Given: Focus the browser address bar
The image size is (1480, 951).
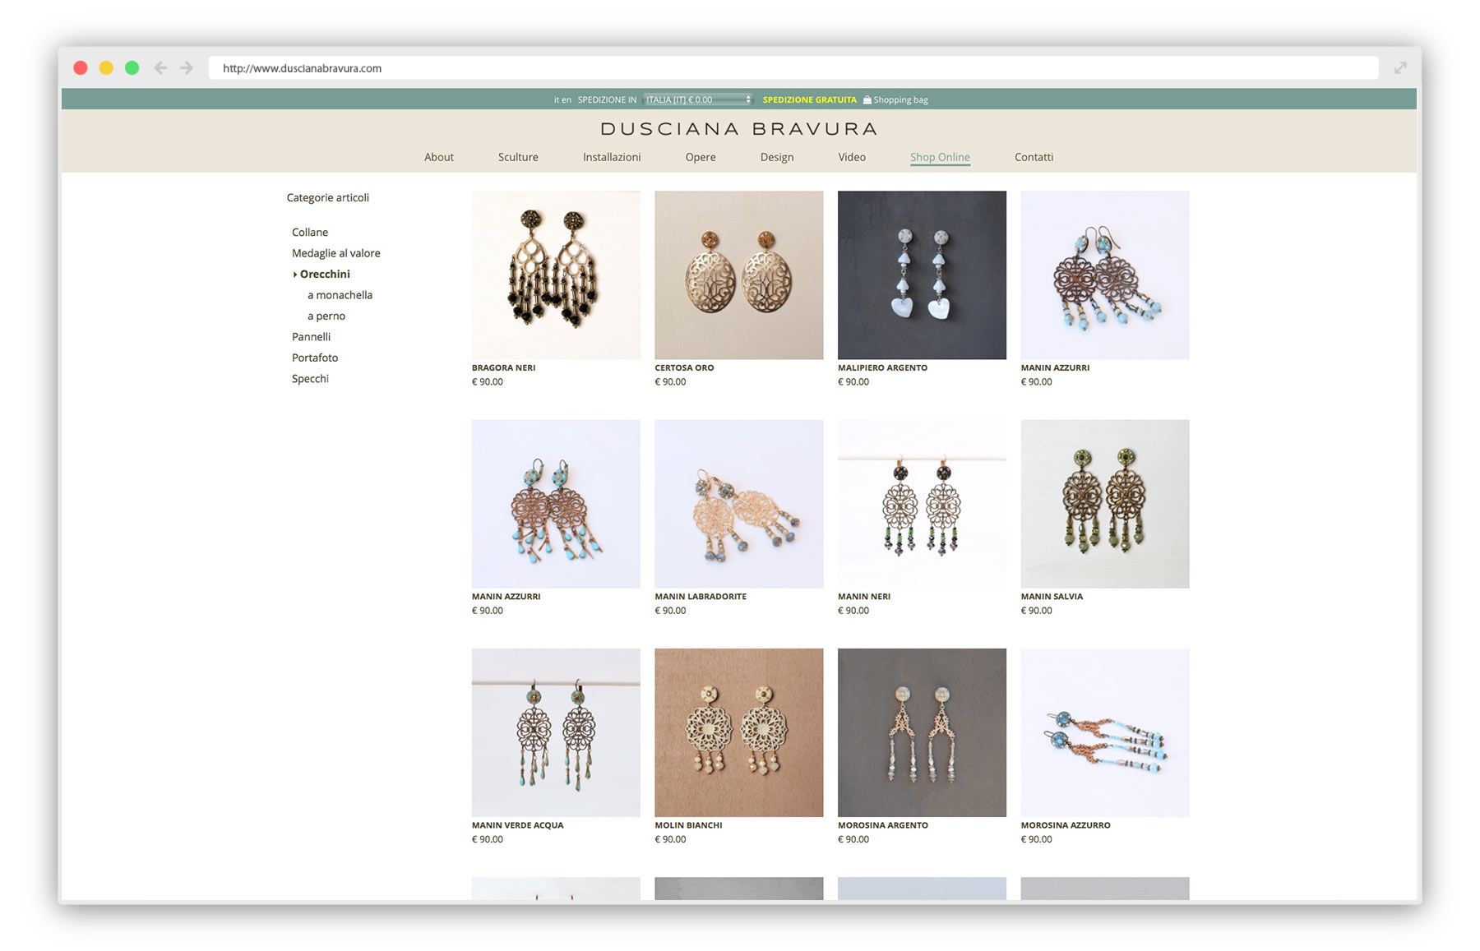Looking at the screenshot, I should pos(793,68).
